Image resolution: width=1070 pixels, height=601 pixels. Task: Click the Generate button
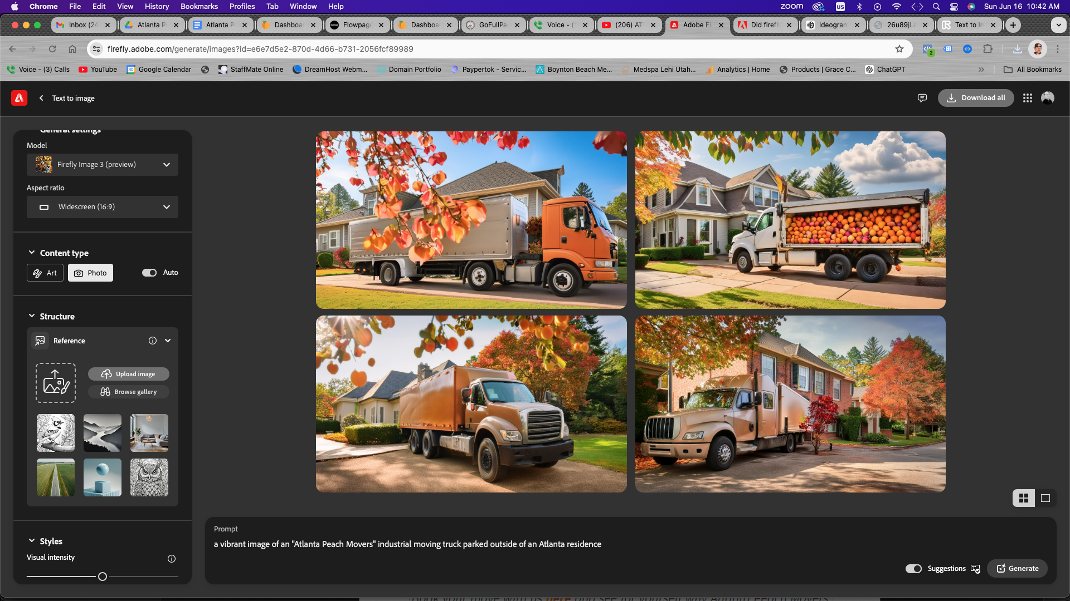(x=1017, y=568)
